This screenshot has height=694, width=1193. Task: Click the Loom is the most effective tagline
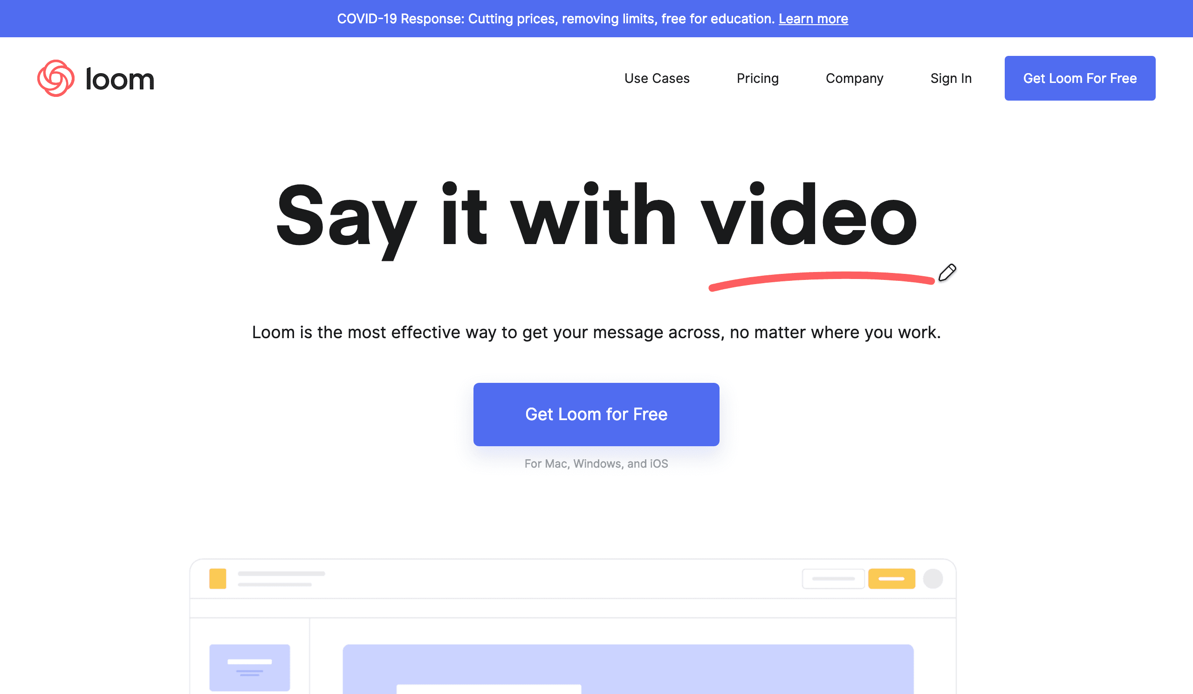pyautogui.click(x=596, y=332)
